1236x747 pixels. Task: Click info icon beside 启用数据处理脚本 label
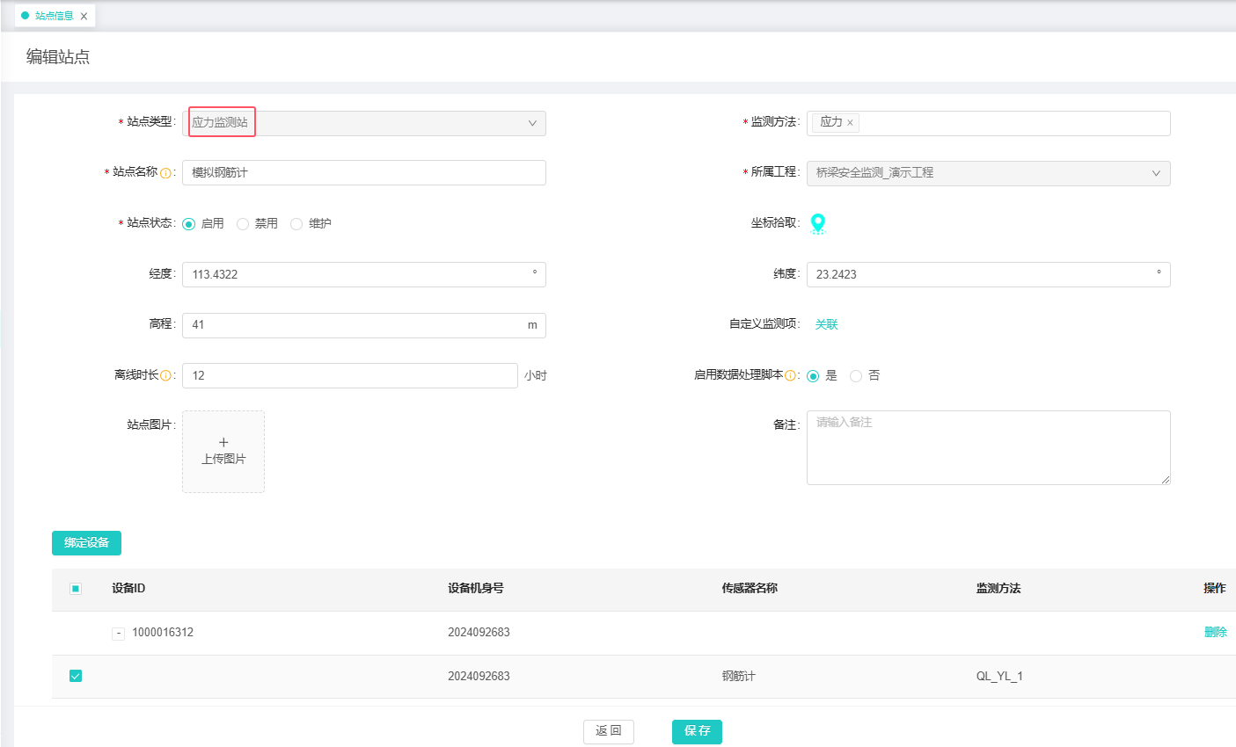[x=790, y=376]
